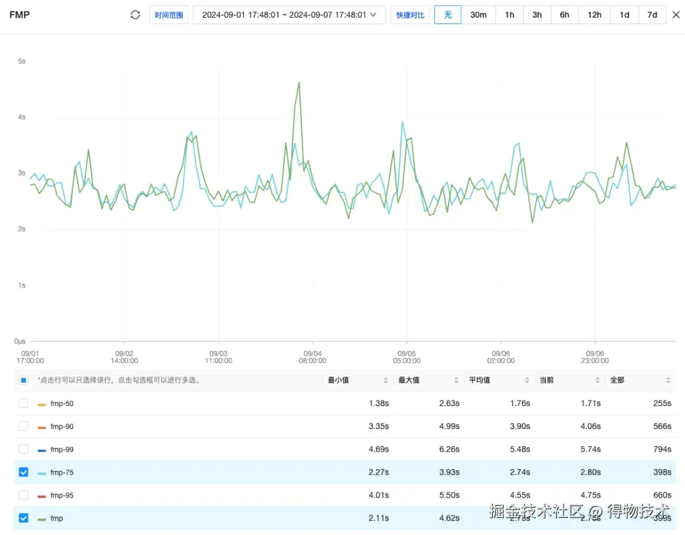Screen dimensions: 685x535
Task: Sort by 最大值 column sort arrows
Action: coord(456,380)
